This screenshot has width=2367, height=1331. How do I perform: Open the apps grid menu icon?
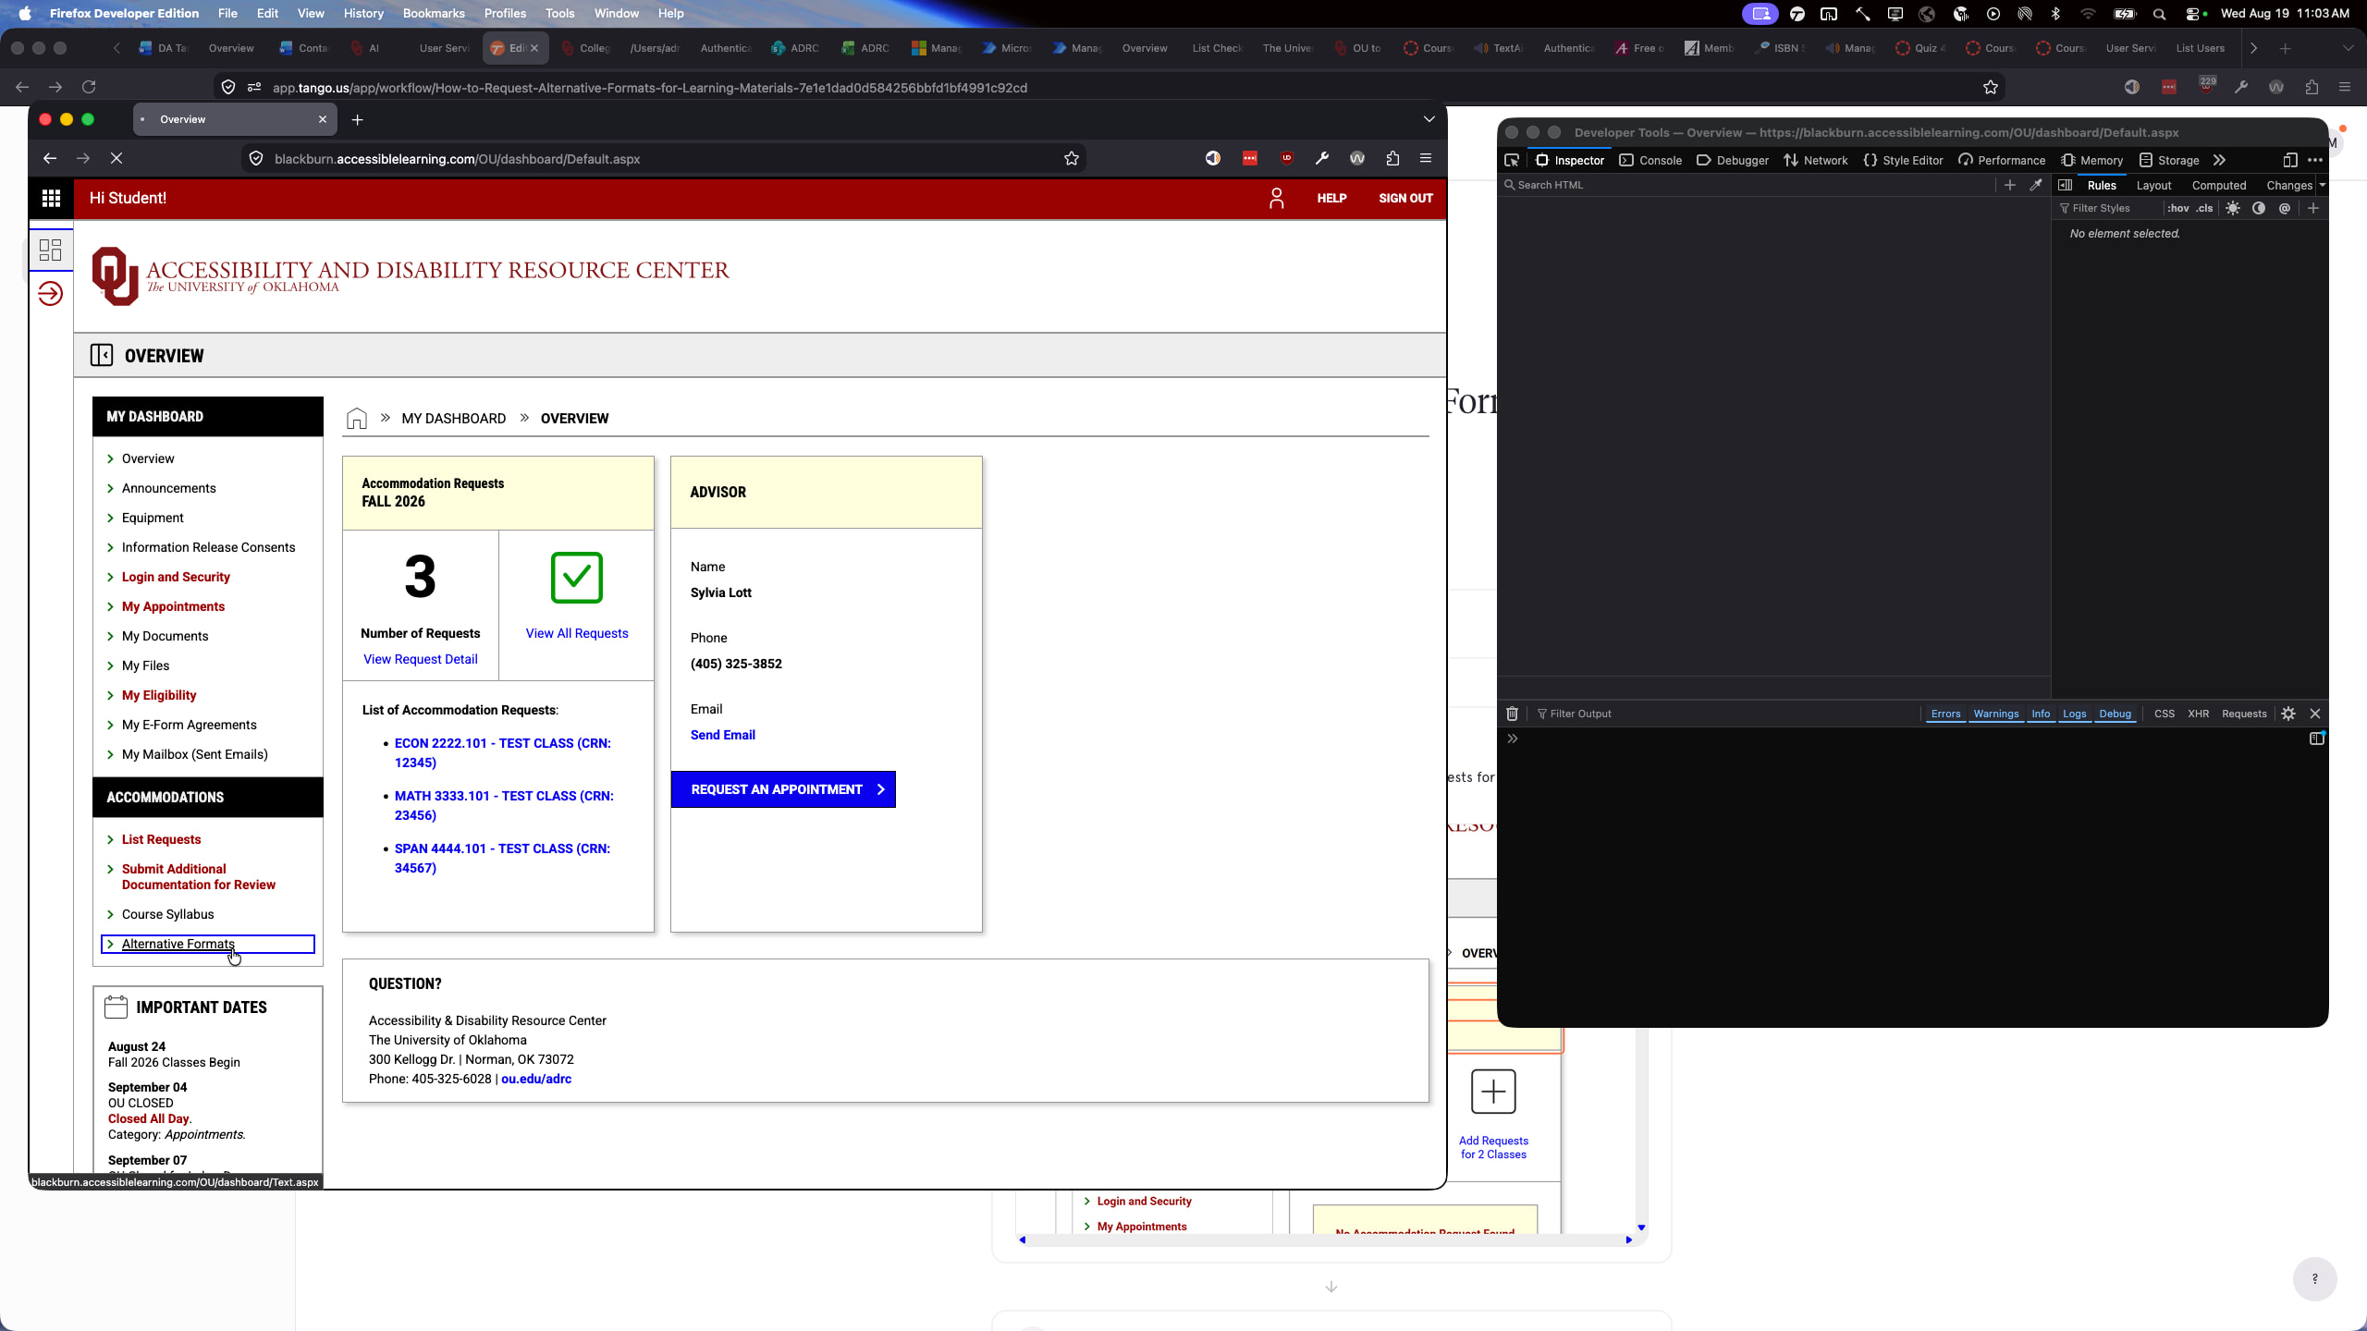click(51, 198)
